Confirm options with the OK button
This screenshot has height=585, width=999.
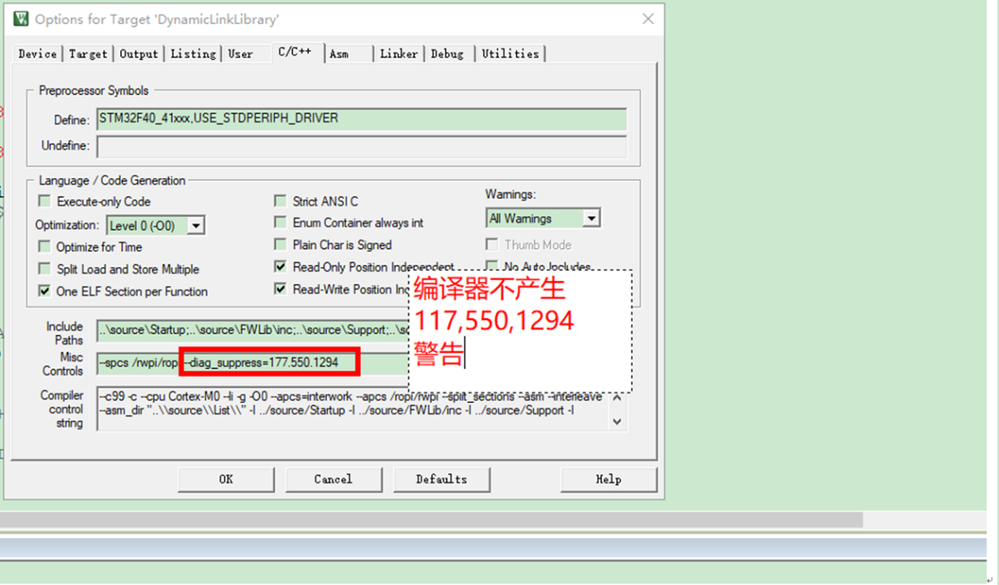(226, 479)
